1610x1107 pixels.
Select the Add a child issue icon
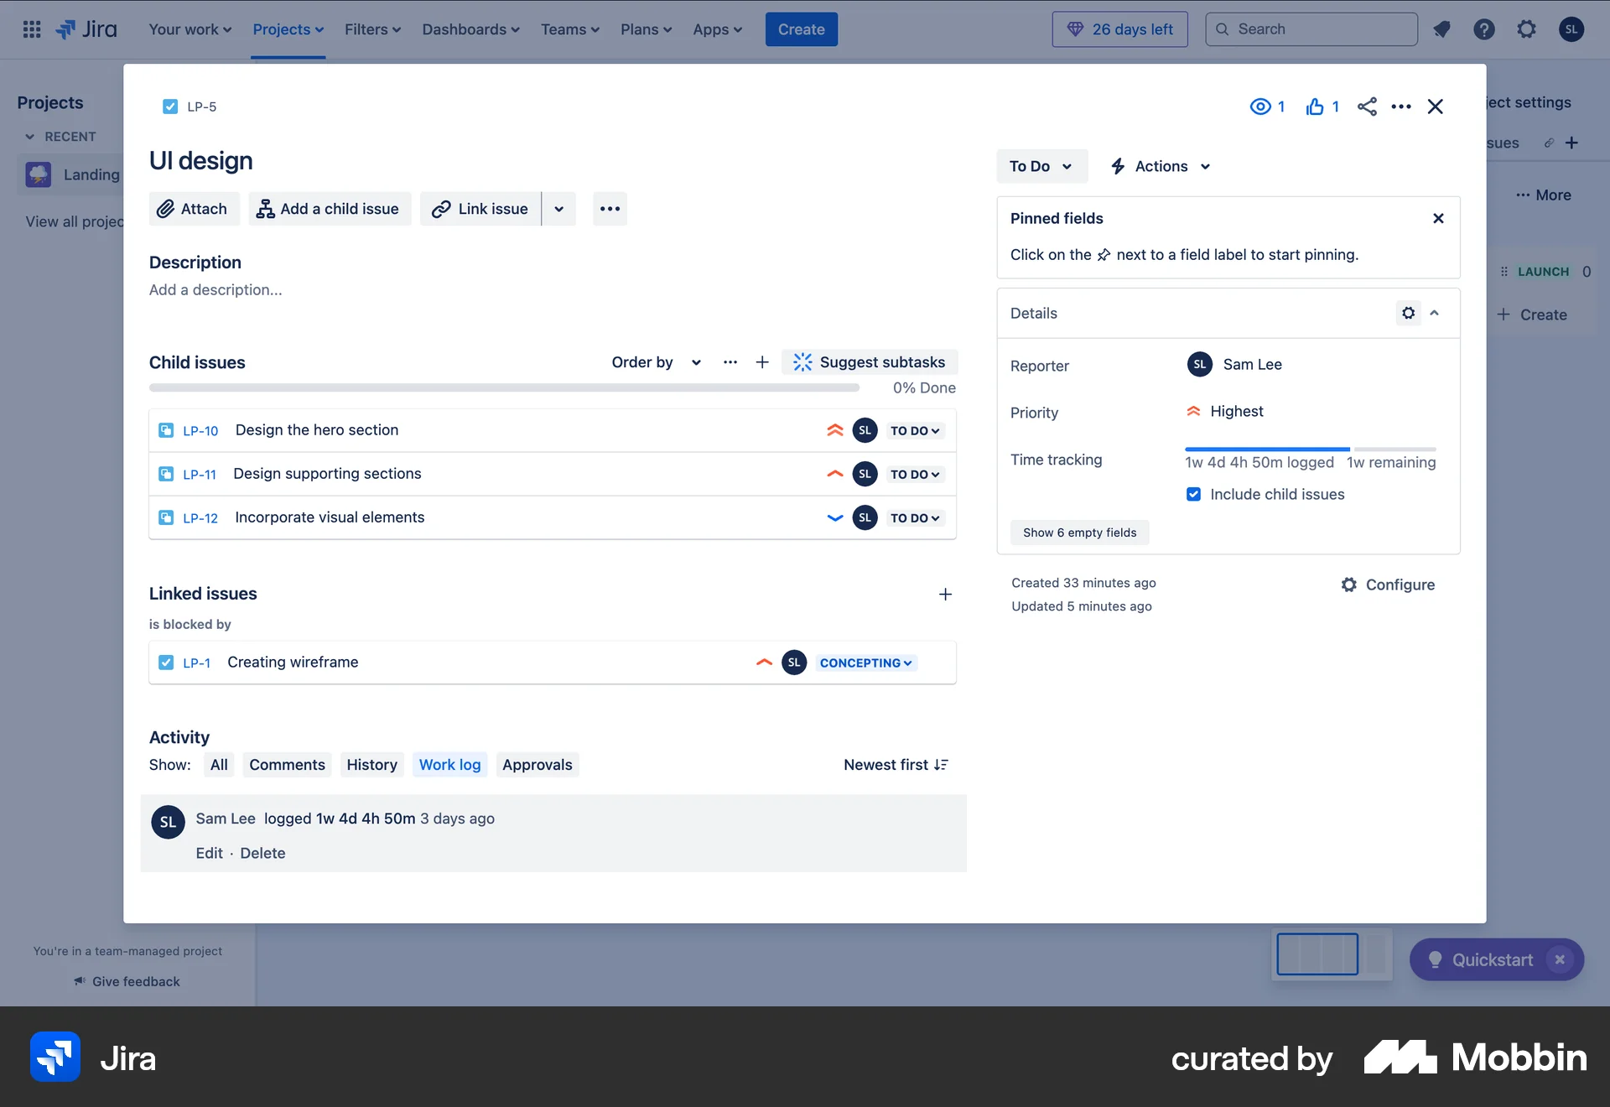click(264, 209)
